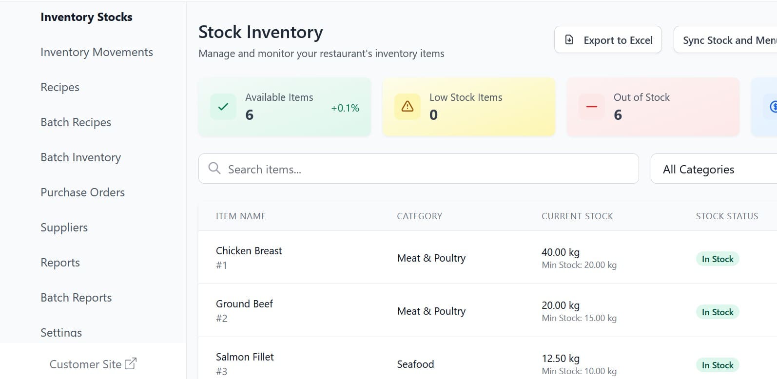Navigate to Suppliers in the sidebar
This screenshot has height=379, width=777.
point(64,227)
